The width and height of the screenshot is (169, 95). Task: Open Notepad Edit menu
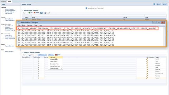pos(24,25)
